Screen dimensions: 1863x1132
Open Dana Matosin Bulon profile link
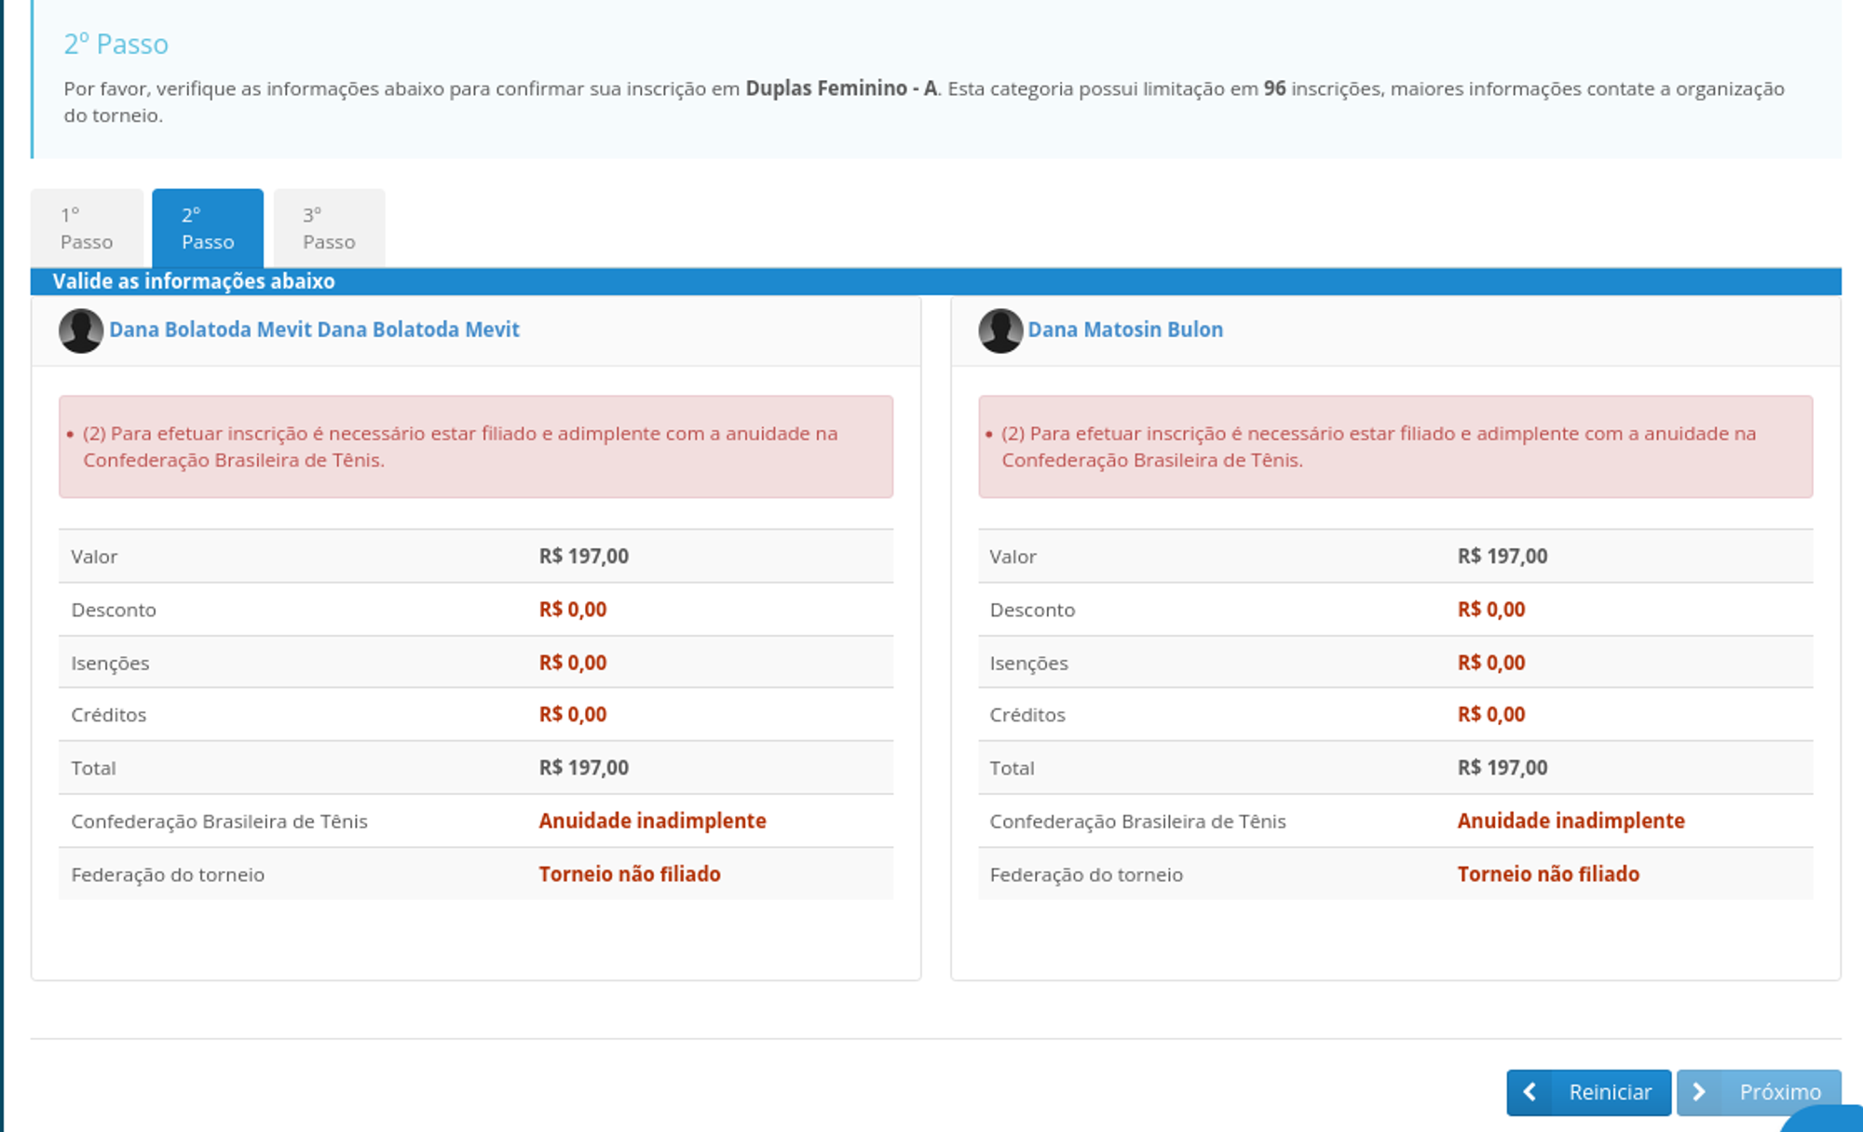click(x=1125, y=330)
